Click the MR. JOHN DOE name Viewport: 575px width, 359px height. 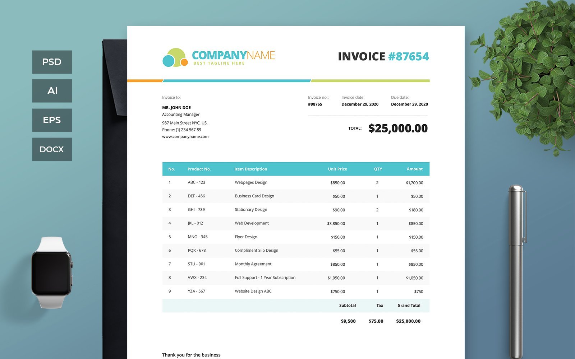click(176, 108)
